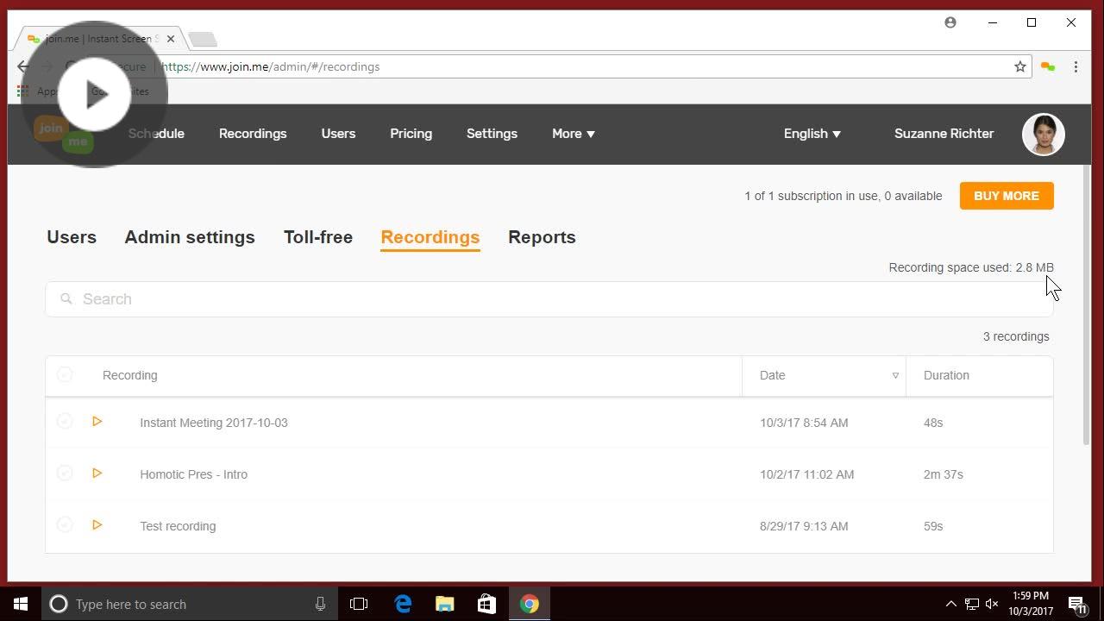Play the Homotic Pres - Intro recording
The height and width of the screenshot is (621, 1104).
97,474
